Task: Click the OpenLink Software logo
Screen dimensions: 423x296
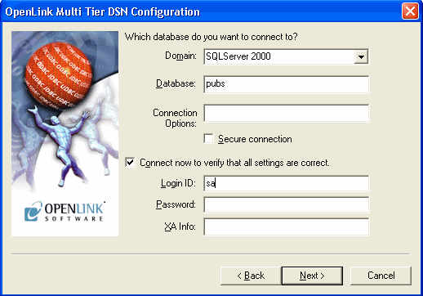Action: click(65, 211)
